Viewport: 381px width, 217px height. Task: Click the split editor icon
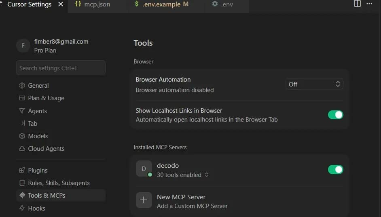point(357,4)
